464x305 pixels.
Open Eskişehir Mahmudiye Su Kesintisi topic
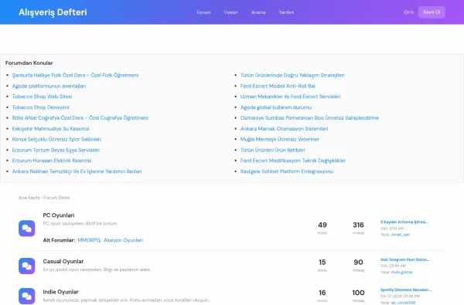click(50, 128)
